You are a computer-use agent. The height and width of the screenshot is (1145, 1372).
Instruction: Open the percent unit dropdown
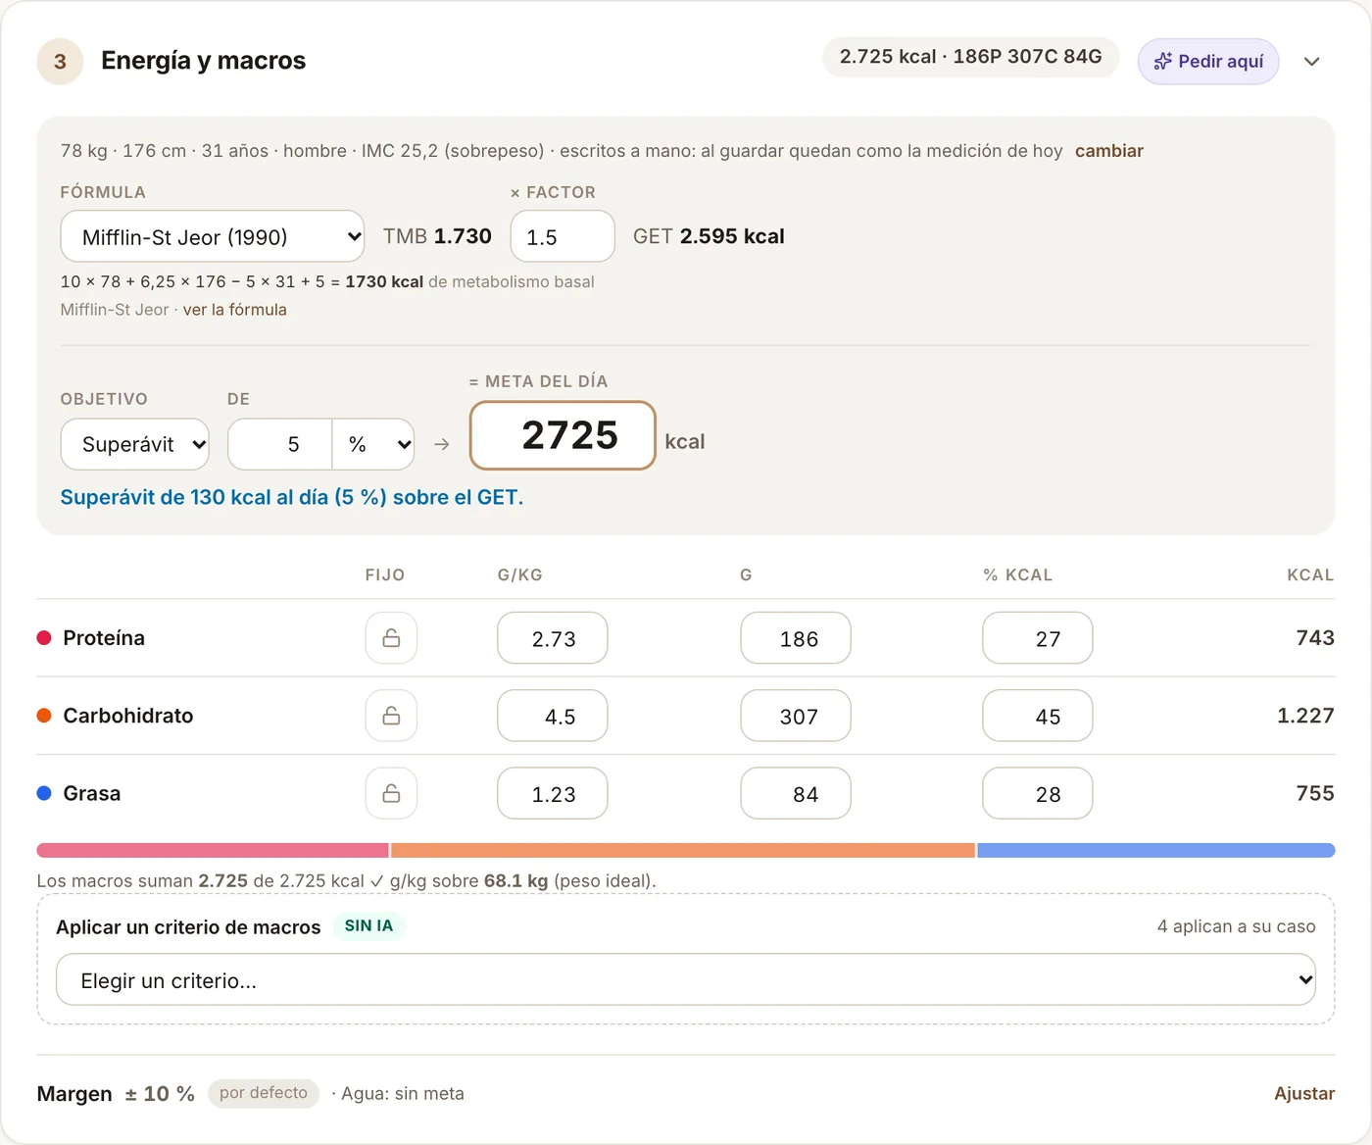(x=373, y=444)
